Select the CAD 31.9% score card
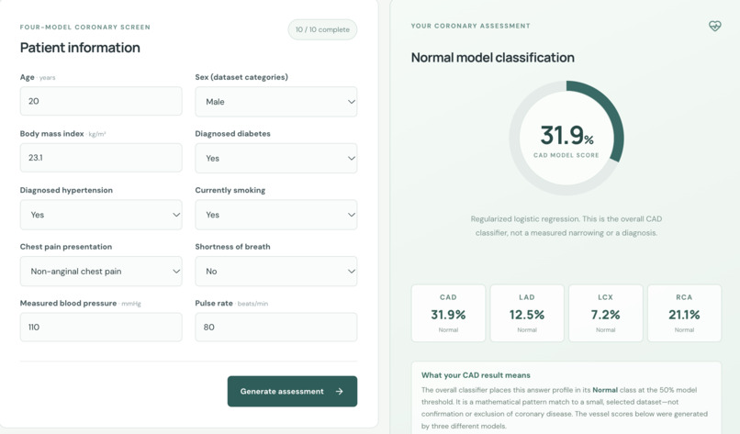 448,313
